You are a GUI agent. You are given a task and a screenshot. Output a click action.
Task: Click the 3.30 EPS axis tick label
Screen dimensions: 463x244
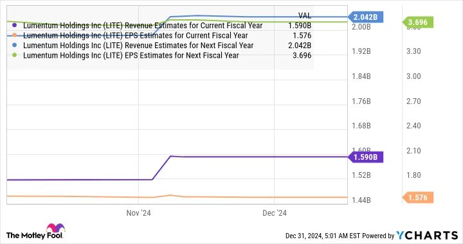point(413,51)
